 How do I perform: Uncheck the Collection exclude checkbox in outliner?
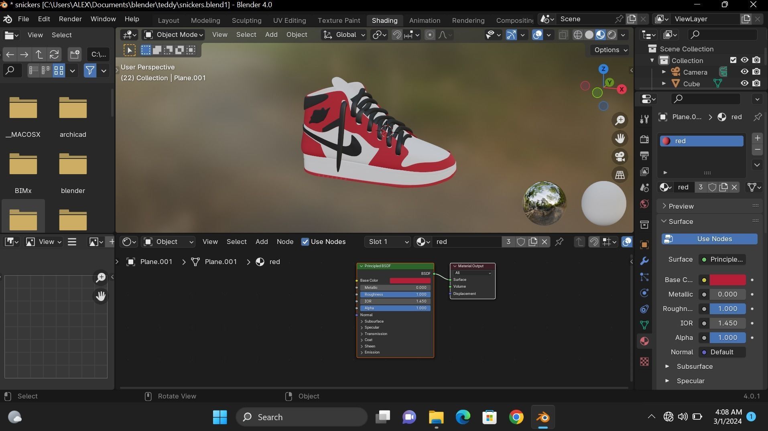(733, 60)
